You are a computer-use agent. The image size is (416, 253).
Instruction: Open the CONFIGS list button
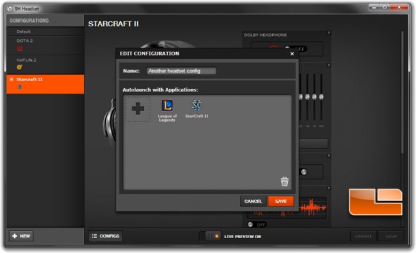tap(105, 236)
